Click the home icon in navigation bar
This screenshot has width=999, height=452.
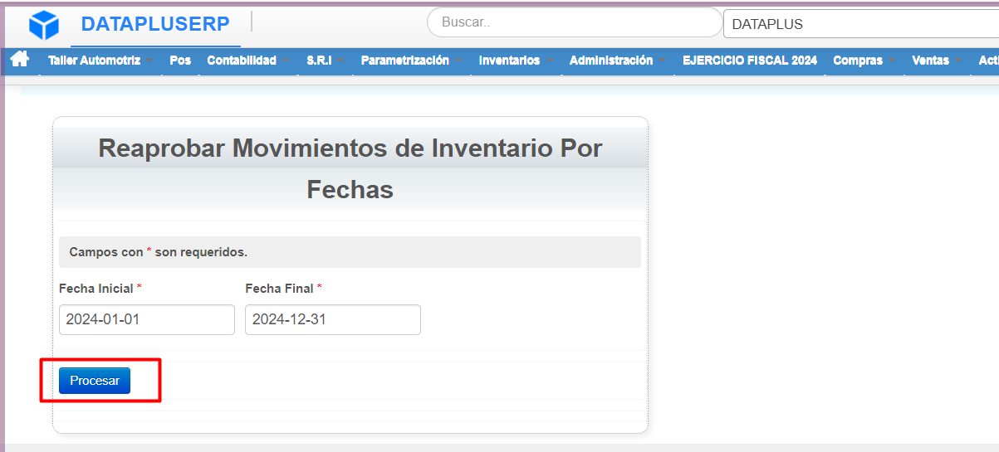click(20, 60)
